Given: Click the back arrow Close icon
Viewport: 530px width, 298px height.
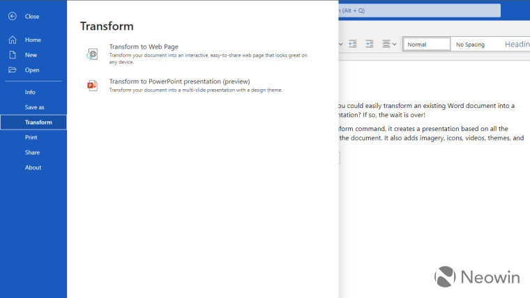Looking at the screenshot, I should coord(13,16).
